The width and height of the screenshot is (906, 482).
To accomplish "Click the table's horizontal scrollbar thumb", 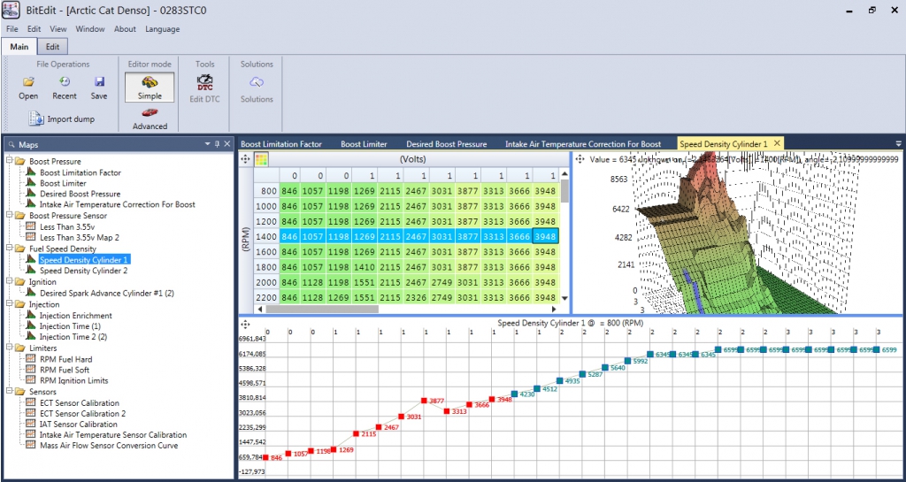I will coord(322,310).
